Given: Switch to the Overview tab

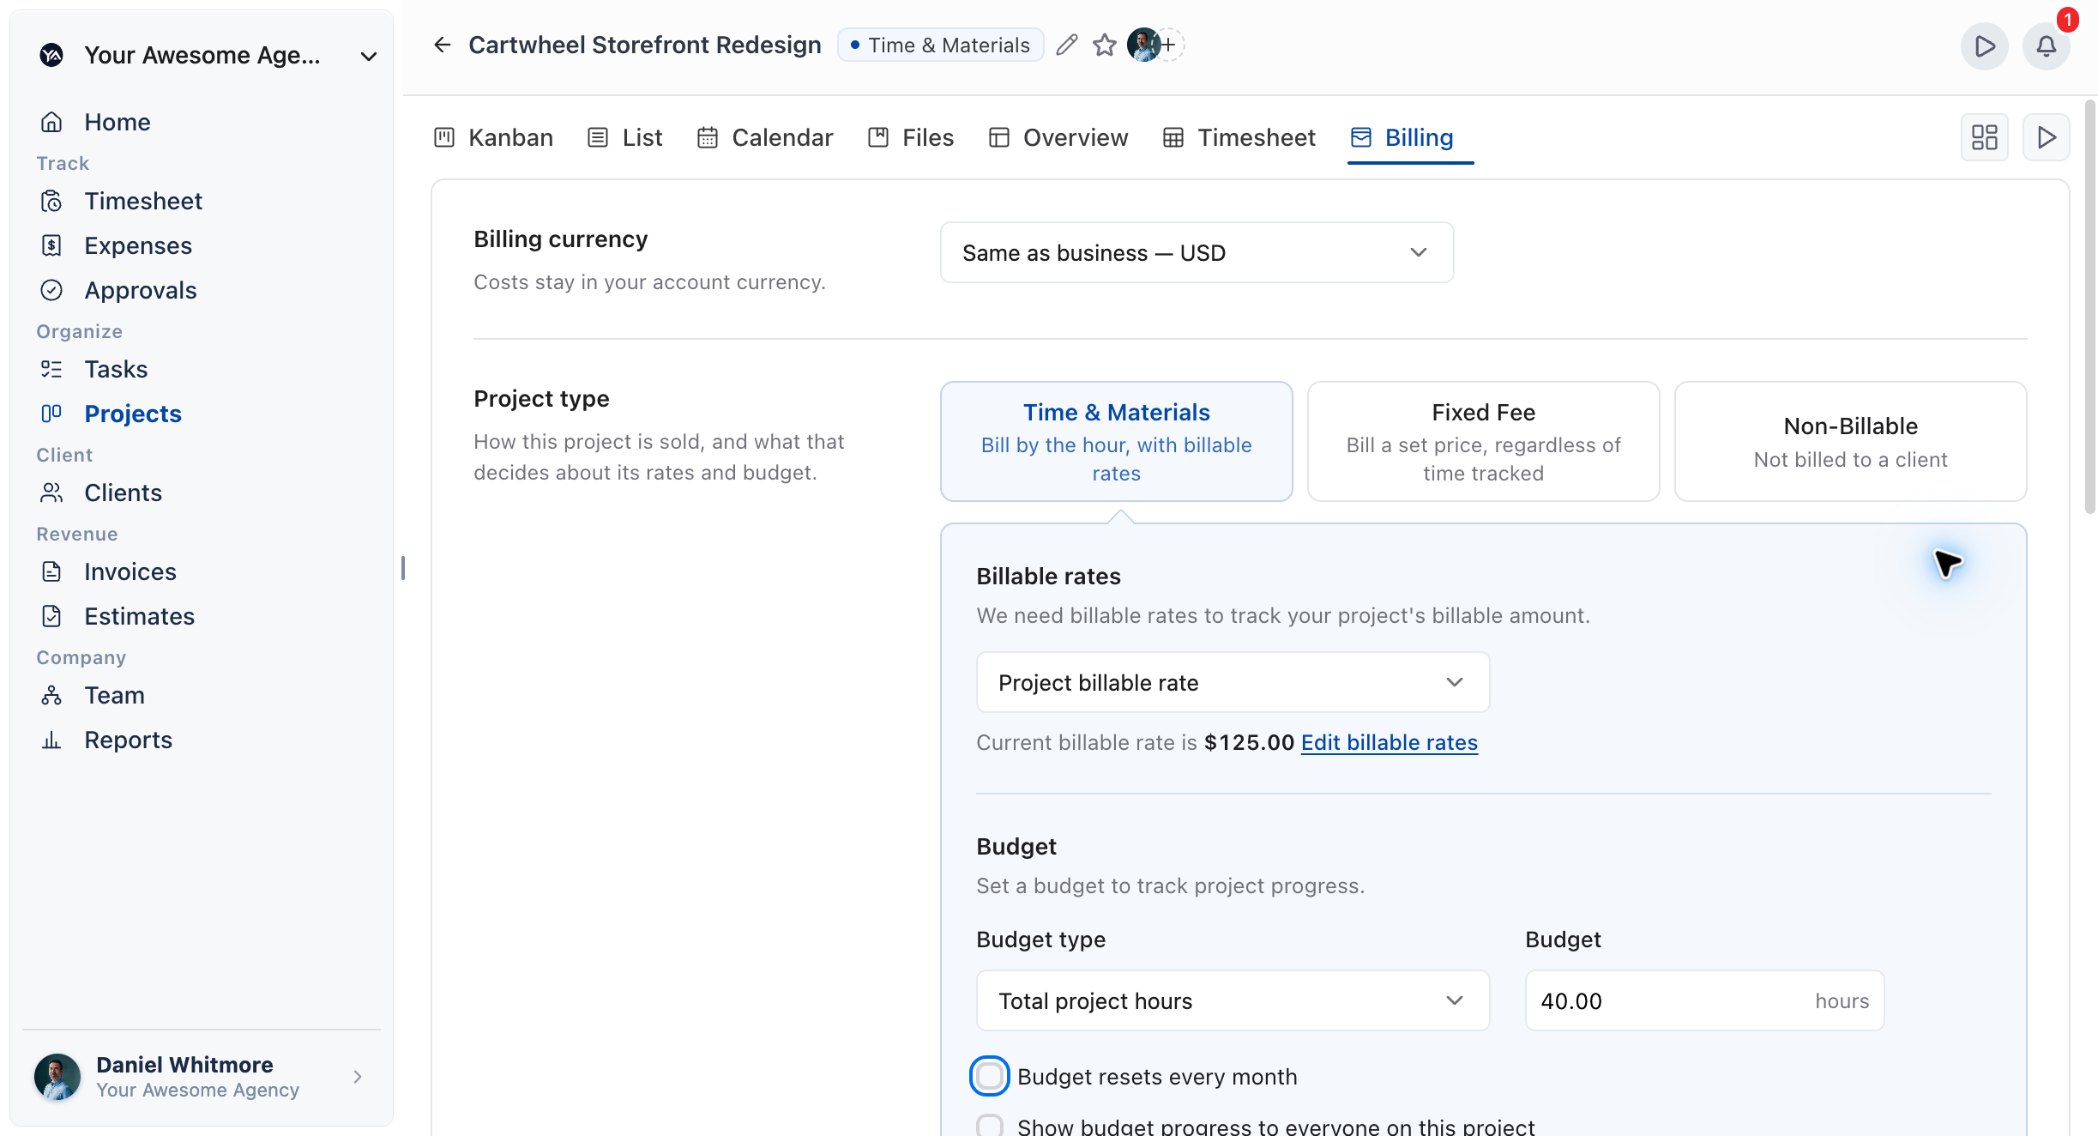Looking at the screenshot, I should pyautogui.click(x=1058, y=137).
